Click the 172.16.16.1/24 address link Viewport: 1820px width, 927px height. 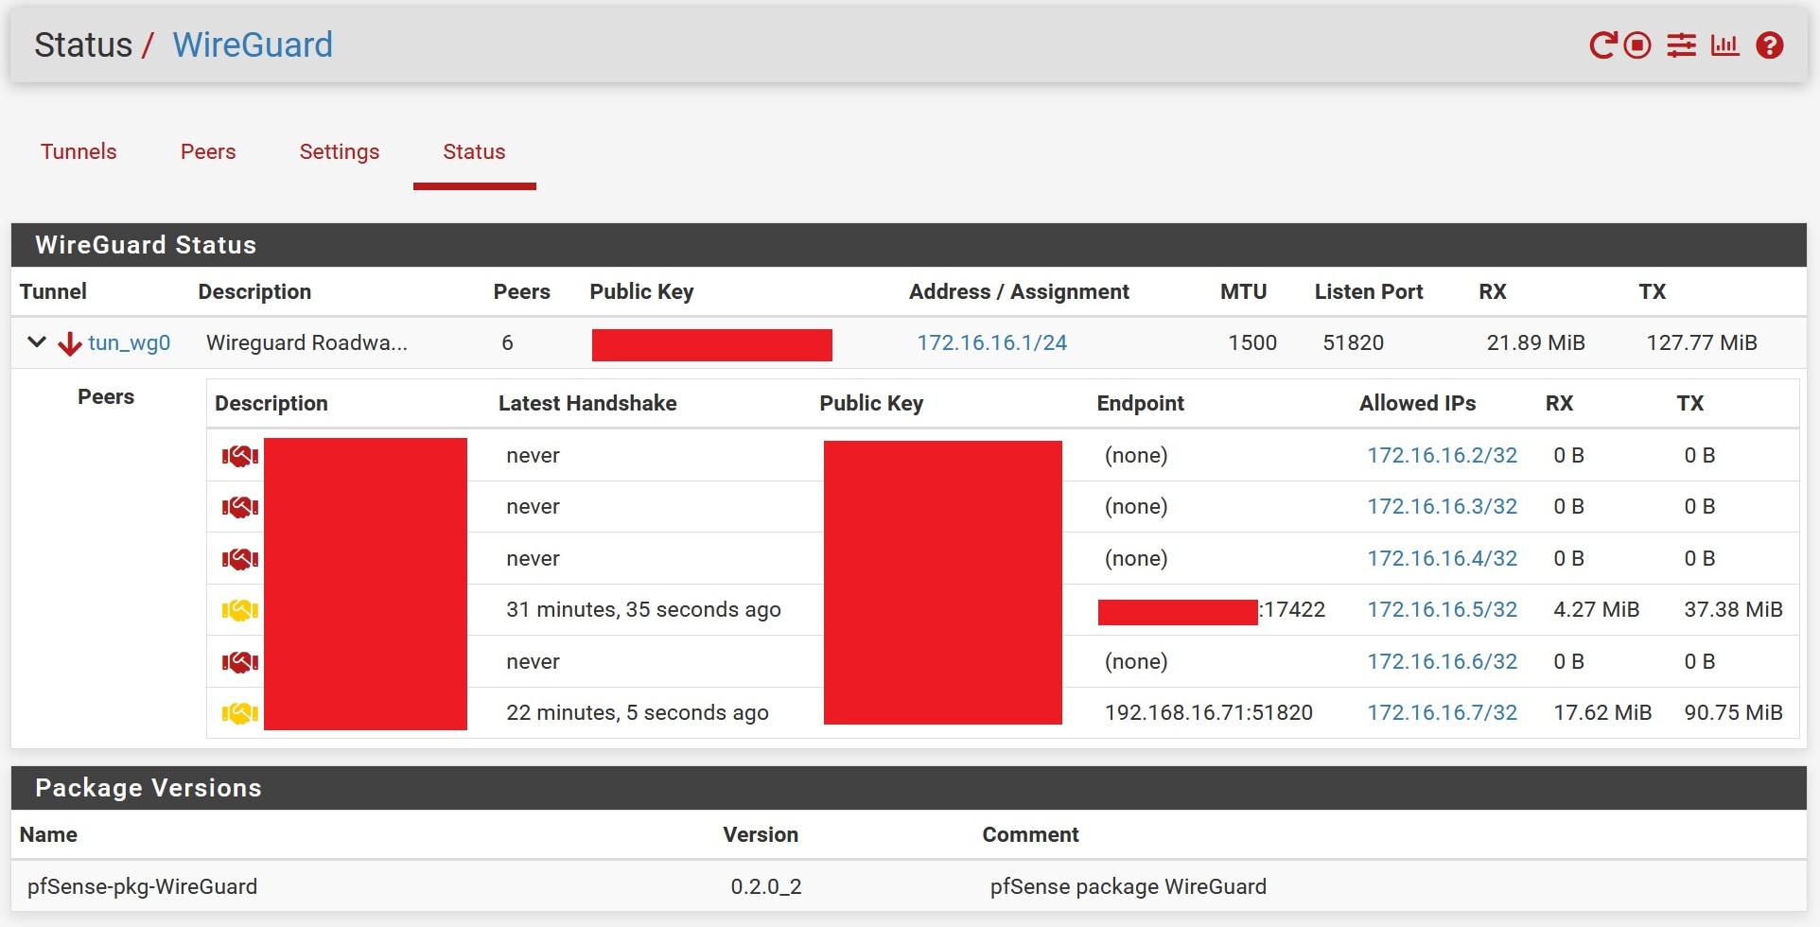tap(992, 342)
